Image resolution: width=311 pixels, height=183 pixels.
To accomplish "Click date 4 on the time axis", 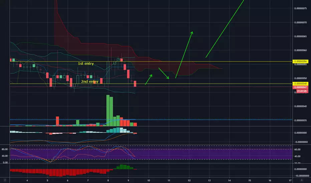I will pos(27,180).
